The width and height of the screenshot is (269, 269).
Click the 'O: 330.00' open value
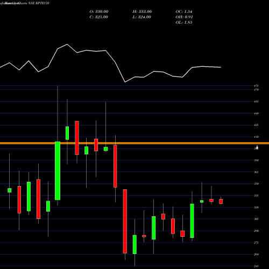(x=99, y=12)
